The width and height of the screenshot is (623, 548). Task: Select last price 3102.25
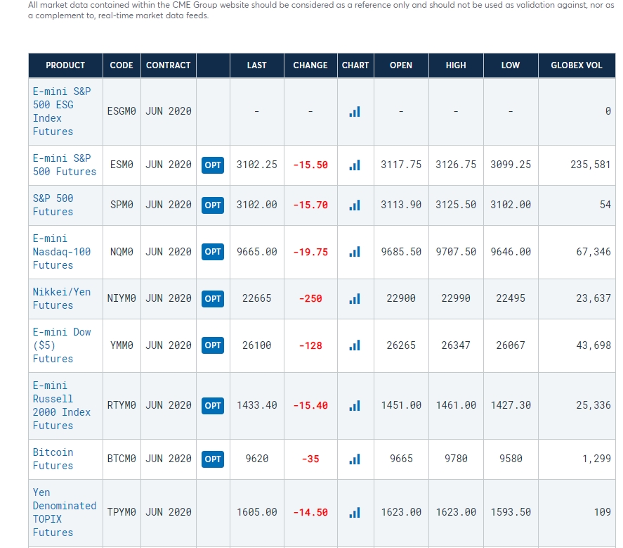point(256,165)
